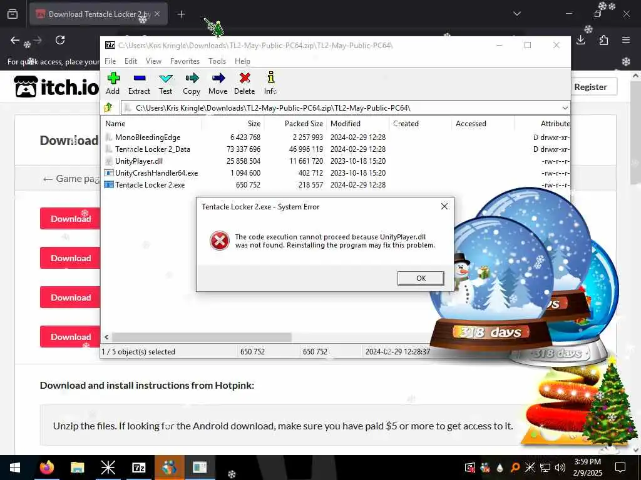Select UnityCrashHandler64.exe in the list
The image size is (641, 480).
tap(336, 173)
